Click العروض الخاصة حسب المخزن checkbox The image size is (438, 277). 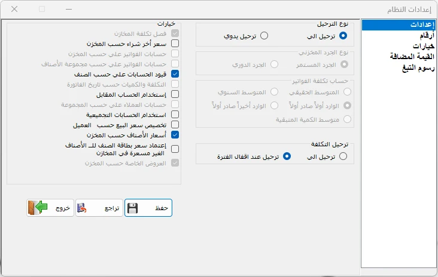tap(175, 163)
